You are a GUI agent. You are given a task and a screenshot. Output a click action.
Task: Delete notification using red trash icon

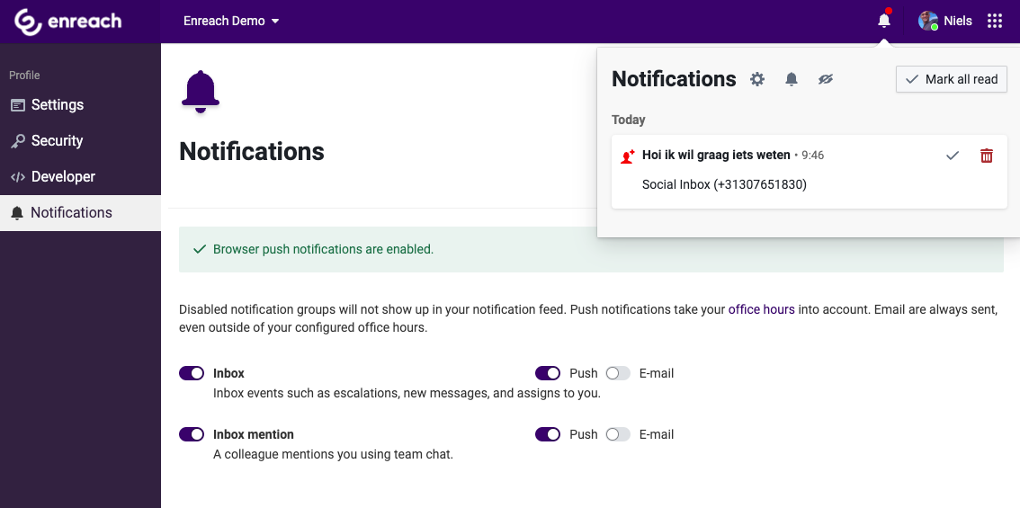pos(987,156)
